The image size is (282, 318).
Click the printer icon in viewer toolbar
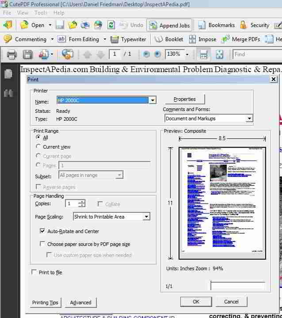tap(11, 54)
